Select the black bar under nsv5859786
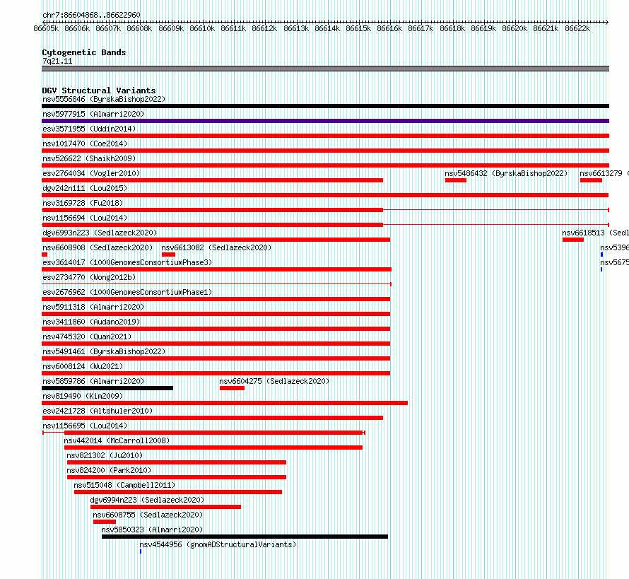Viewport: 629px width, 579px height. (x=107, y=388)
